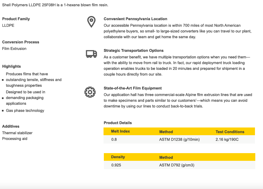
Task: Click the 0.925 density value
Action: tap(116, 165)
